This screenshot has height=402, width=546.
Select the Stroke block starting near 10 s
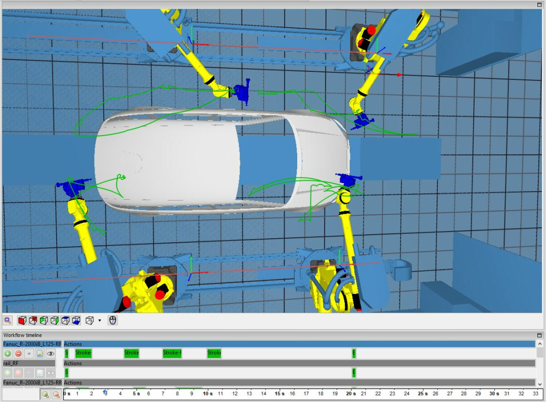point(214,353)
